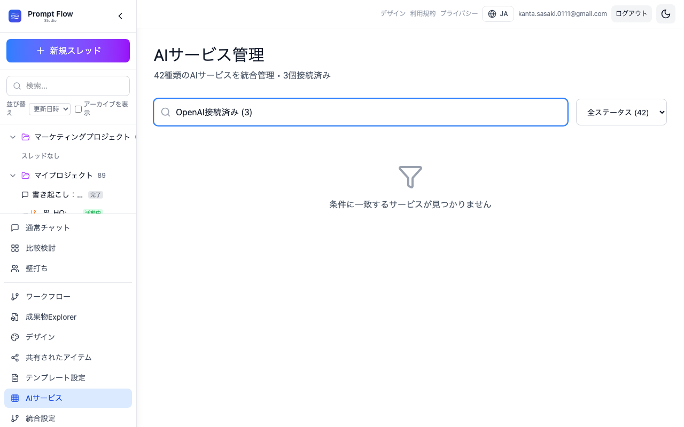
Task: Click the chat bubble icon beside 書き起こし
Action: tap(25, 195)
